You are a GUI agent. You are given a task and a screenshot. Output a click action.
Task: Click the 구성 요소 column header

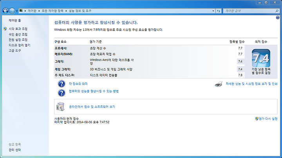[60, 42]
